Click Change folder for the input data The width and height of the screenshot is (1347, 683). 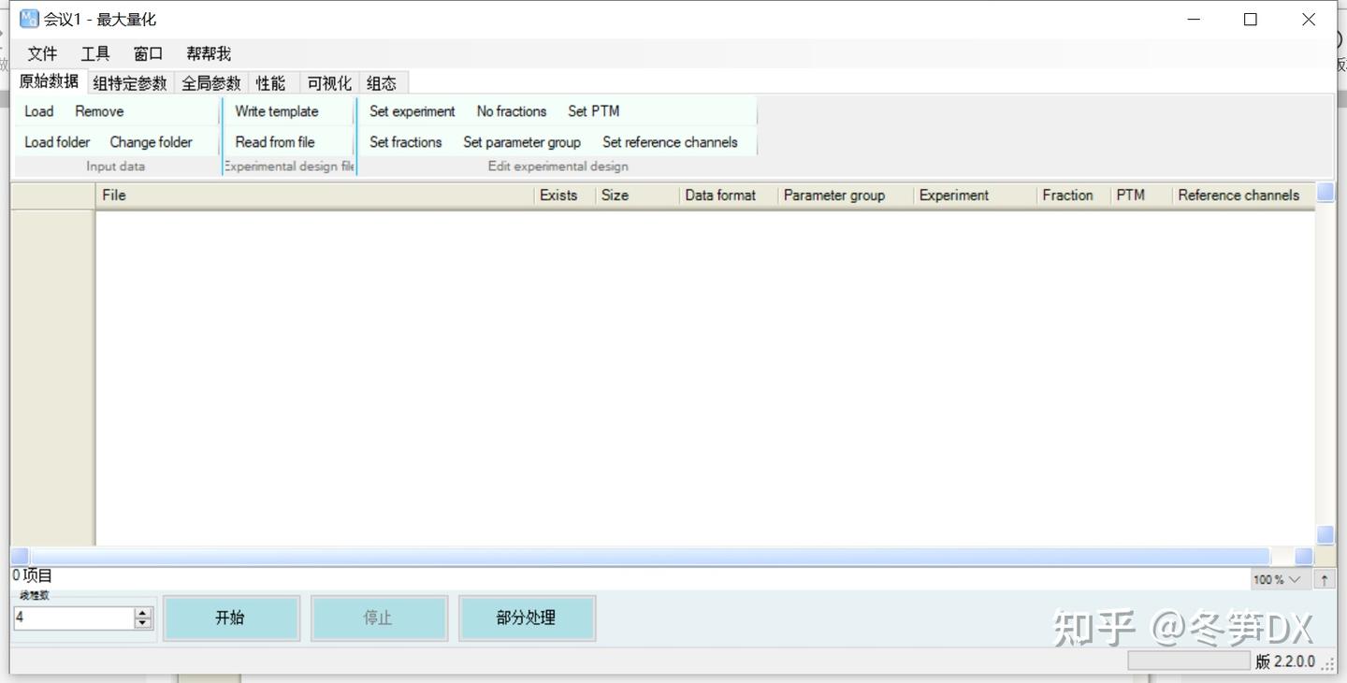point(152,142)
